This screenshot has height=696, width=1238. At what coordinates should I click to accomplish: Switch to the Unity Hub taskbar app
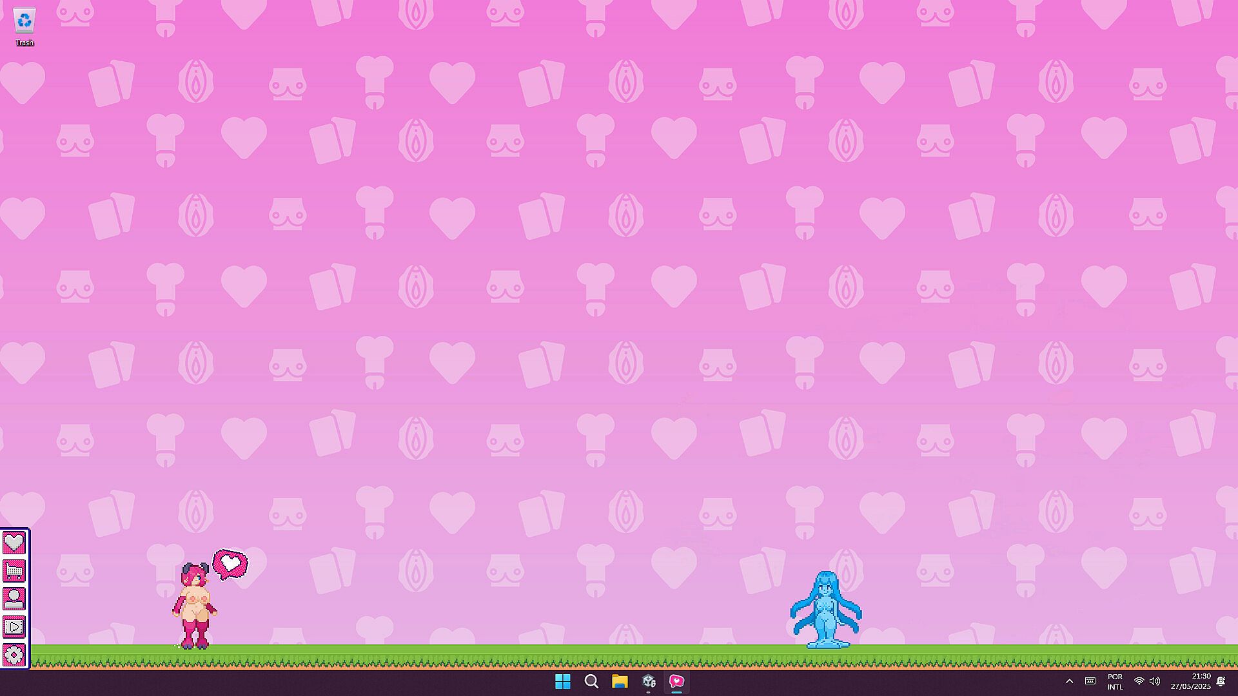point(649,682)
